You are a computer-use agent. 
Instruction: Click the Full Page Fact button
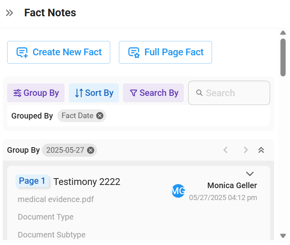(165, 52)
